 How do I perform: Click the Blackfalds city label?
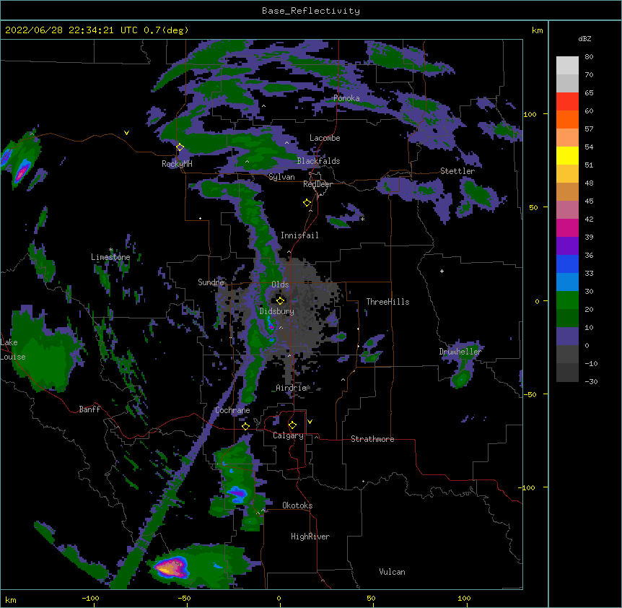pyautogui.click(x=318, y=161)
